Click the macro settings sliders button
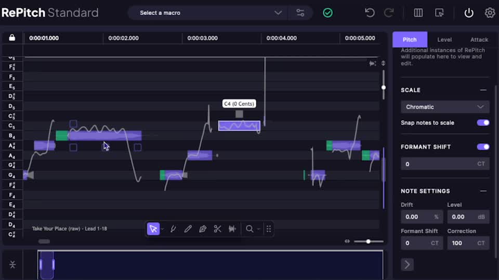 300,13
